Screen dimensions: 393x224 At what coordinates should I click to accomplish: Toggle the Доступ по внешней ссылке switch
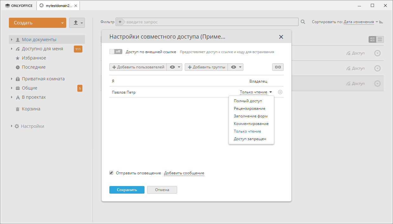pyautogui.click(x=116, y=52)
